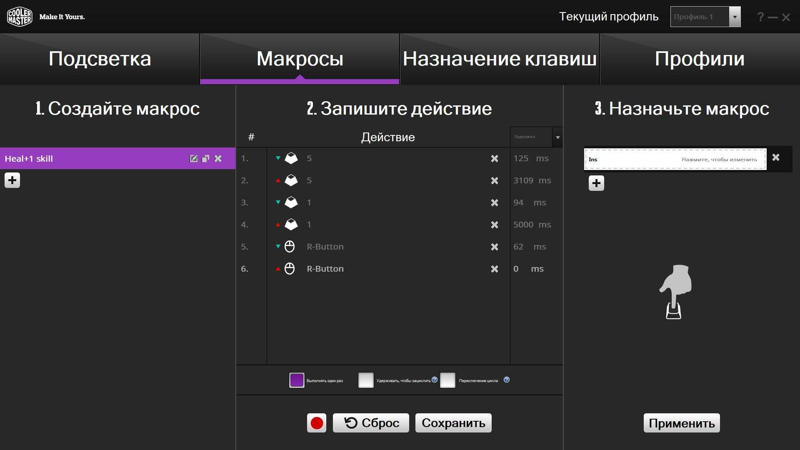
Task: Start recording with the red record button
Action: 317,423
